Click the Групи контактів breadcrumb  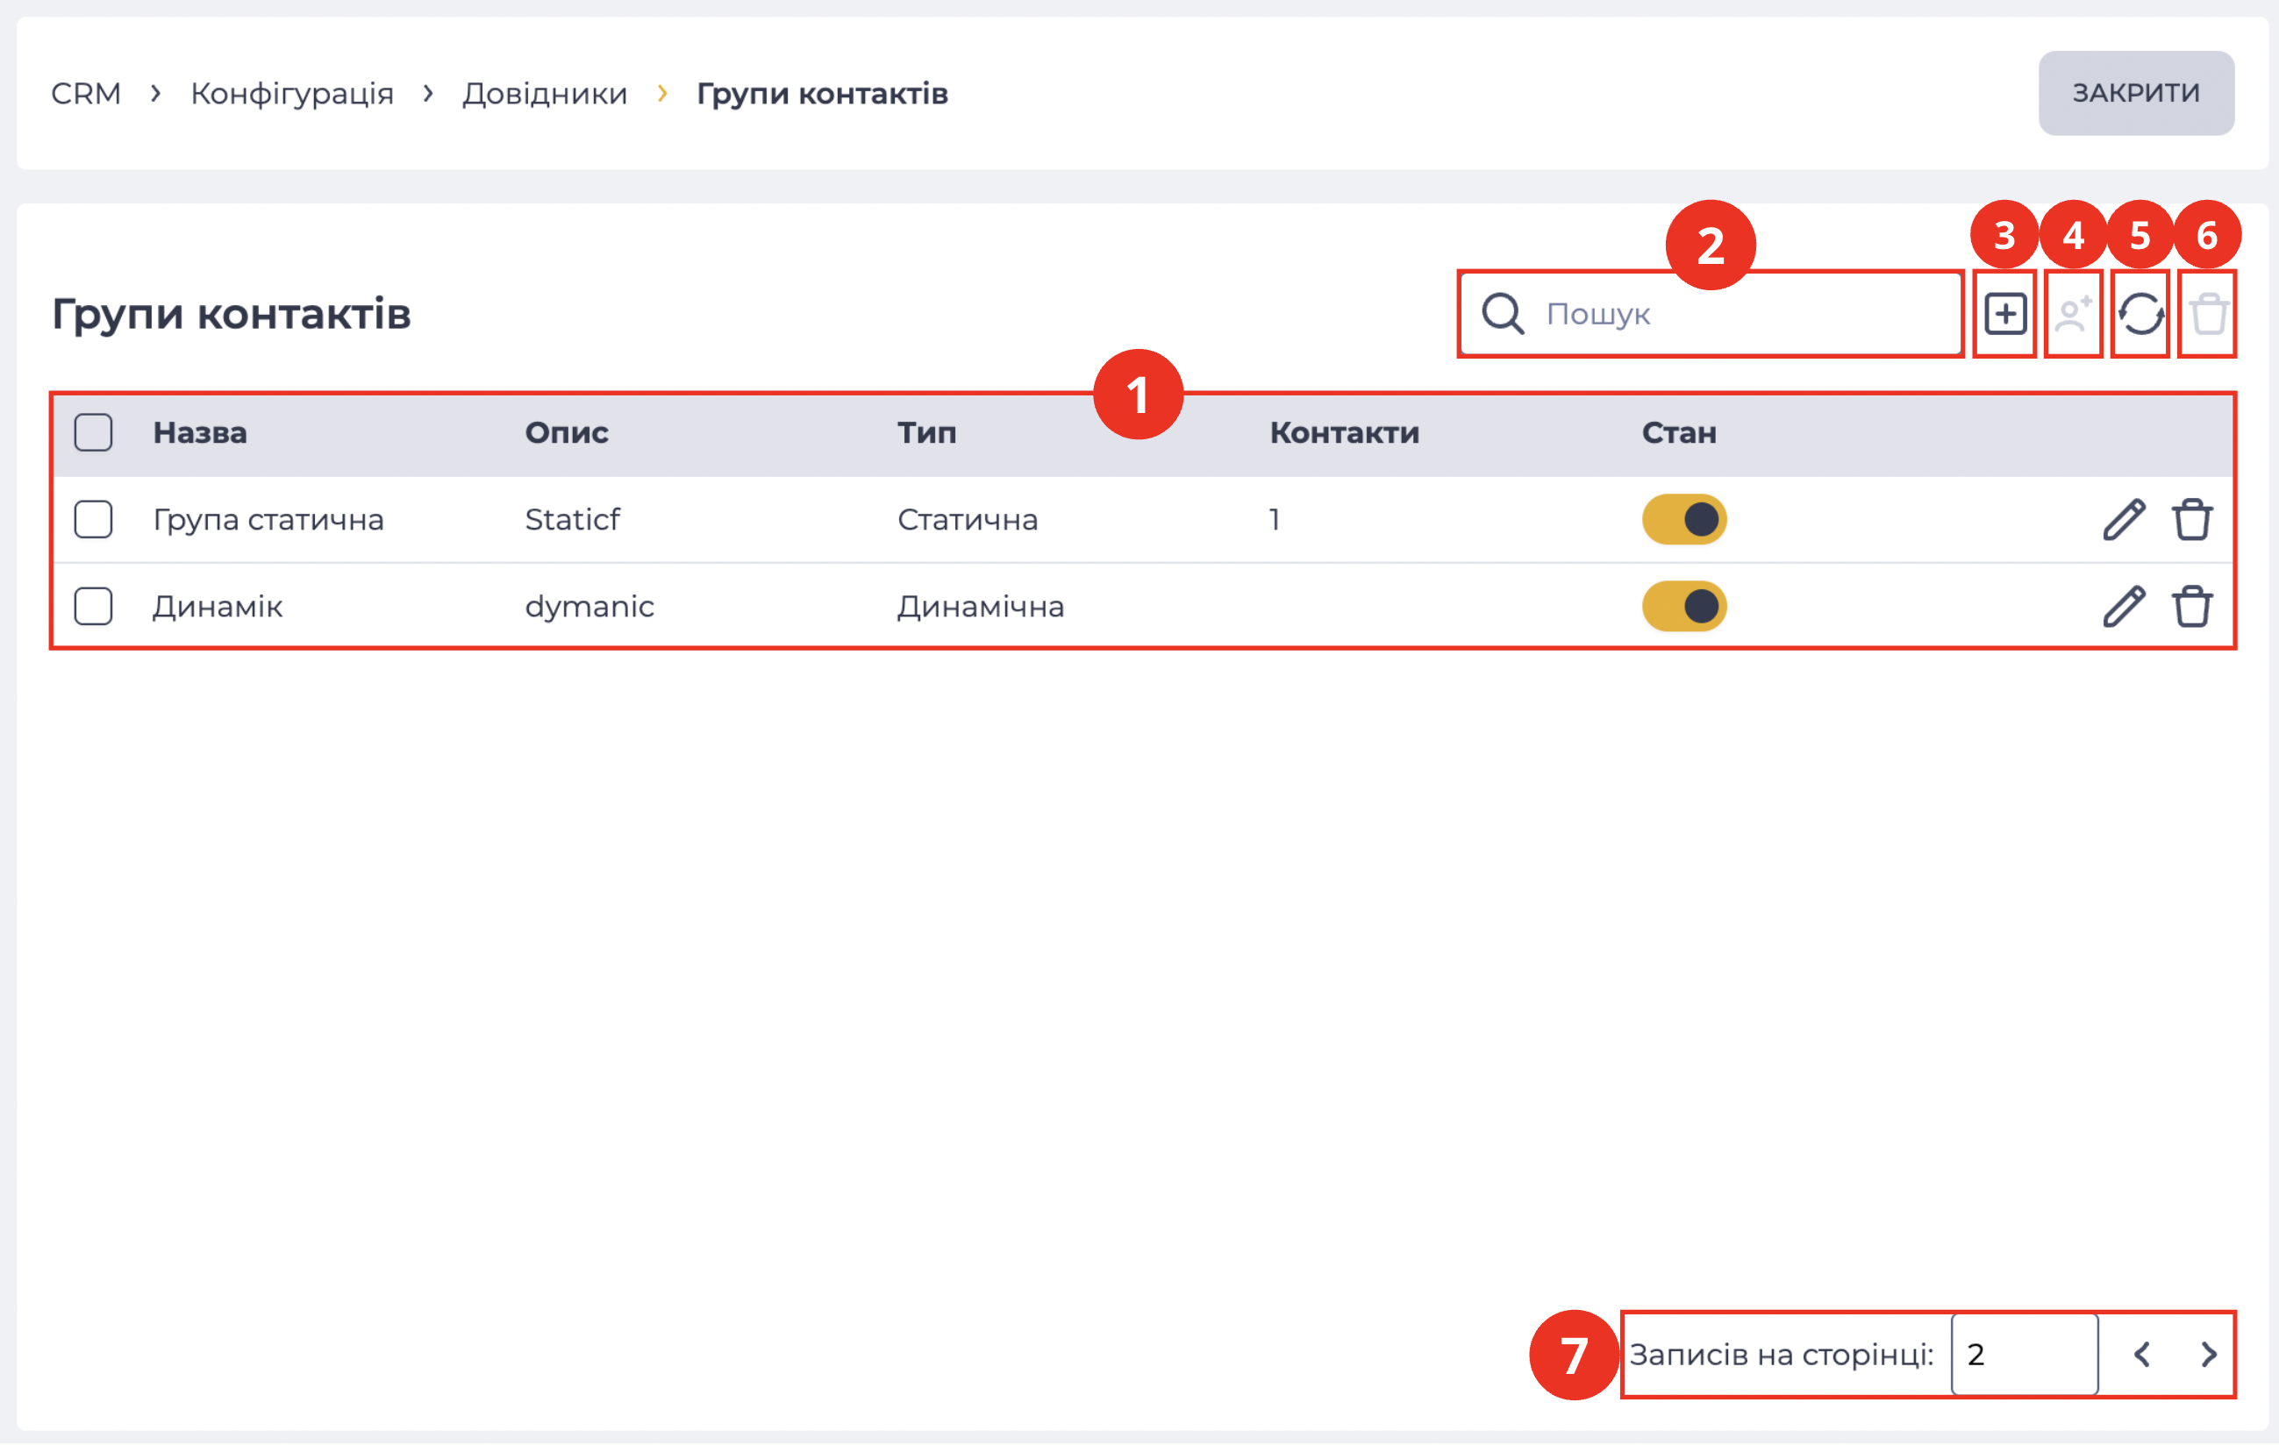pos(823,94)
